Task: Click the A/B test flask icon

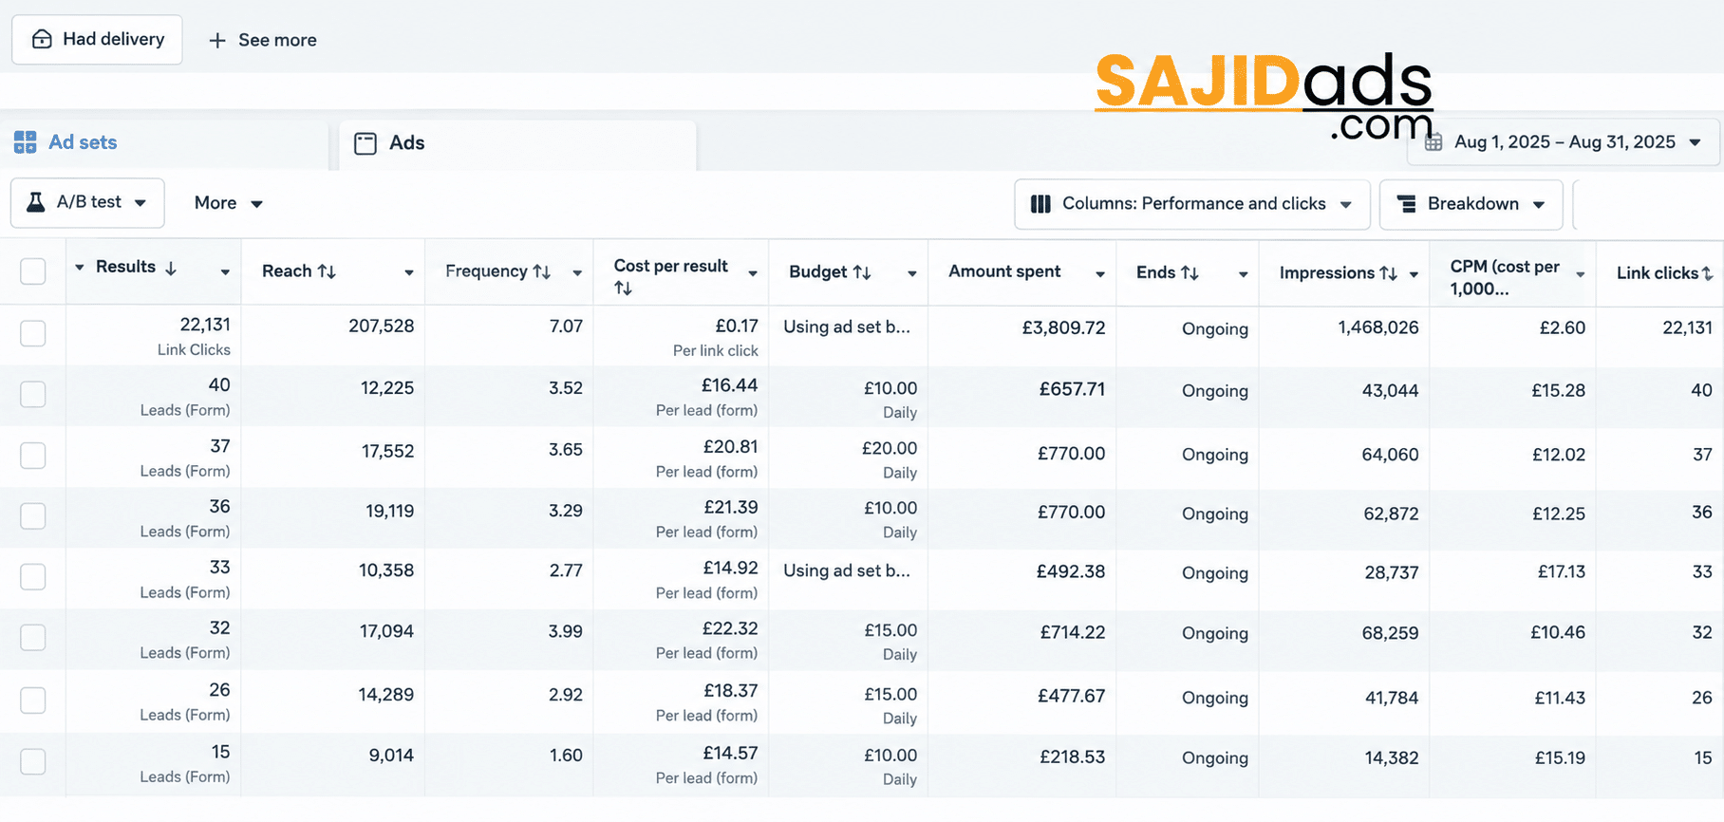Action: [36, 201]
